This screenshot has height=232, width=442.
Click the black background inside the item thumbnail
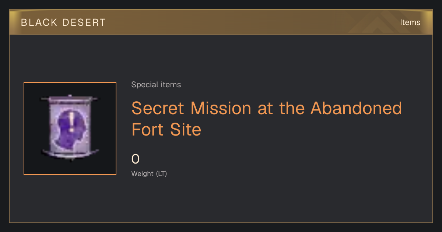(x=32, y=166)
